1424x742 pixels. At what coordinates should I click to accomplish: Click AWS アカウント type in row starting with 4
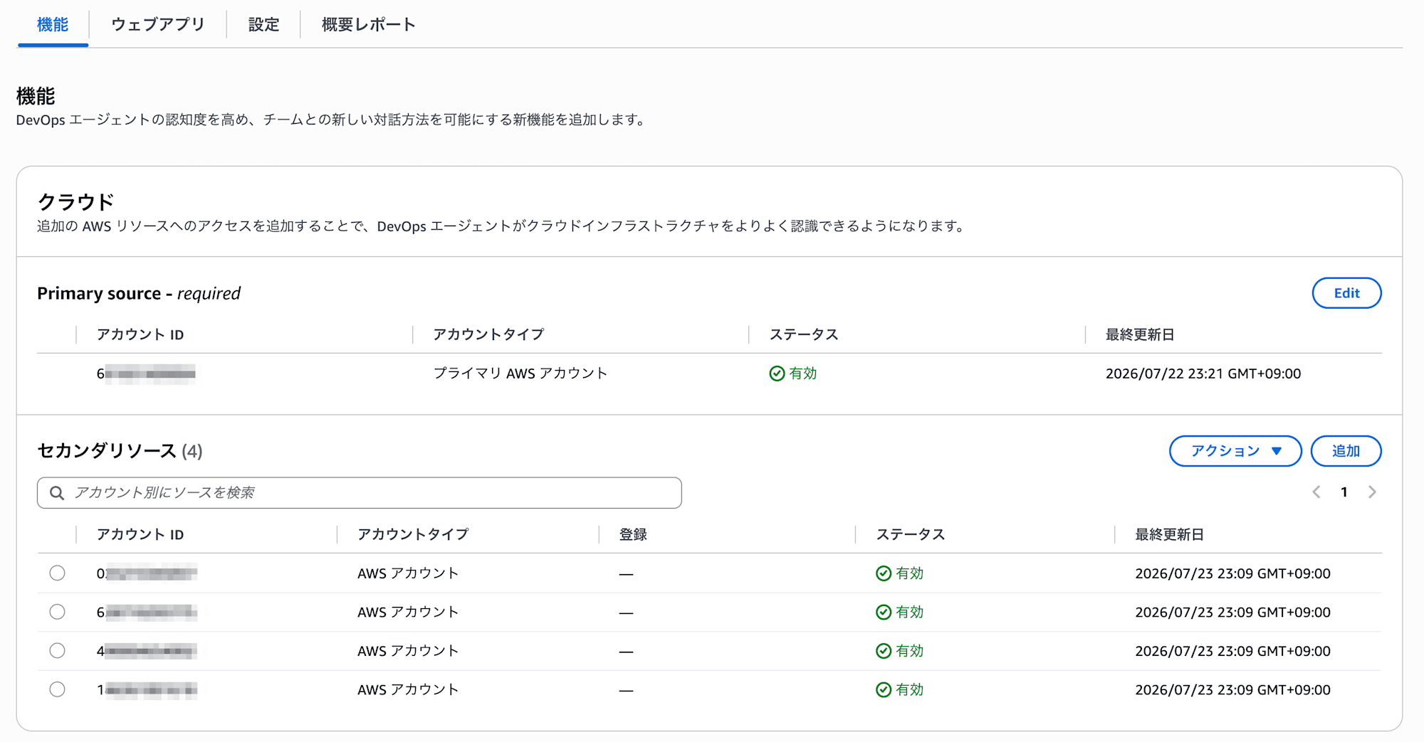[408, 651]
